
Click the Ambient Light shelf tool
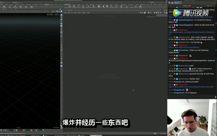(121, 7)
